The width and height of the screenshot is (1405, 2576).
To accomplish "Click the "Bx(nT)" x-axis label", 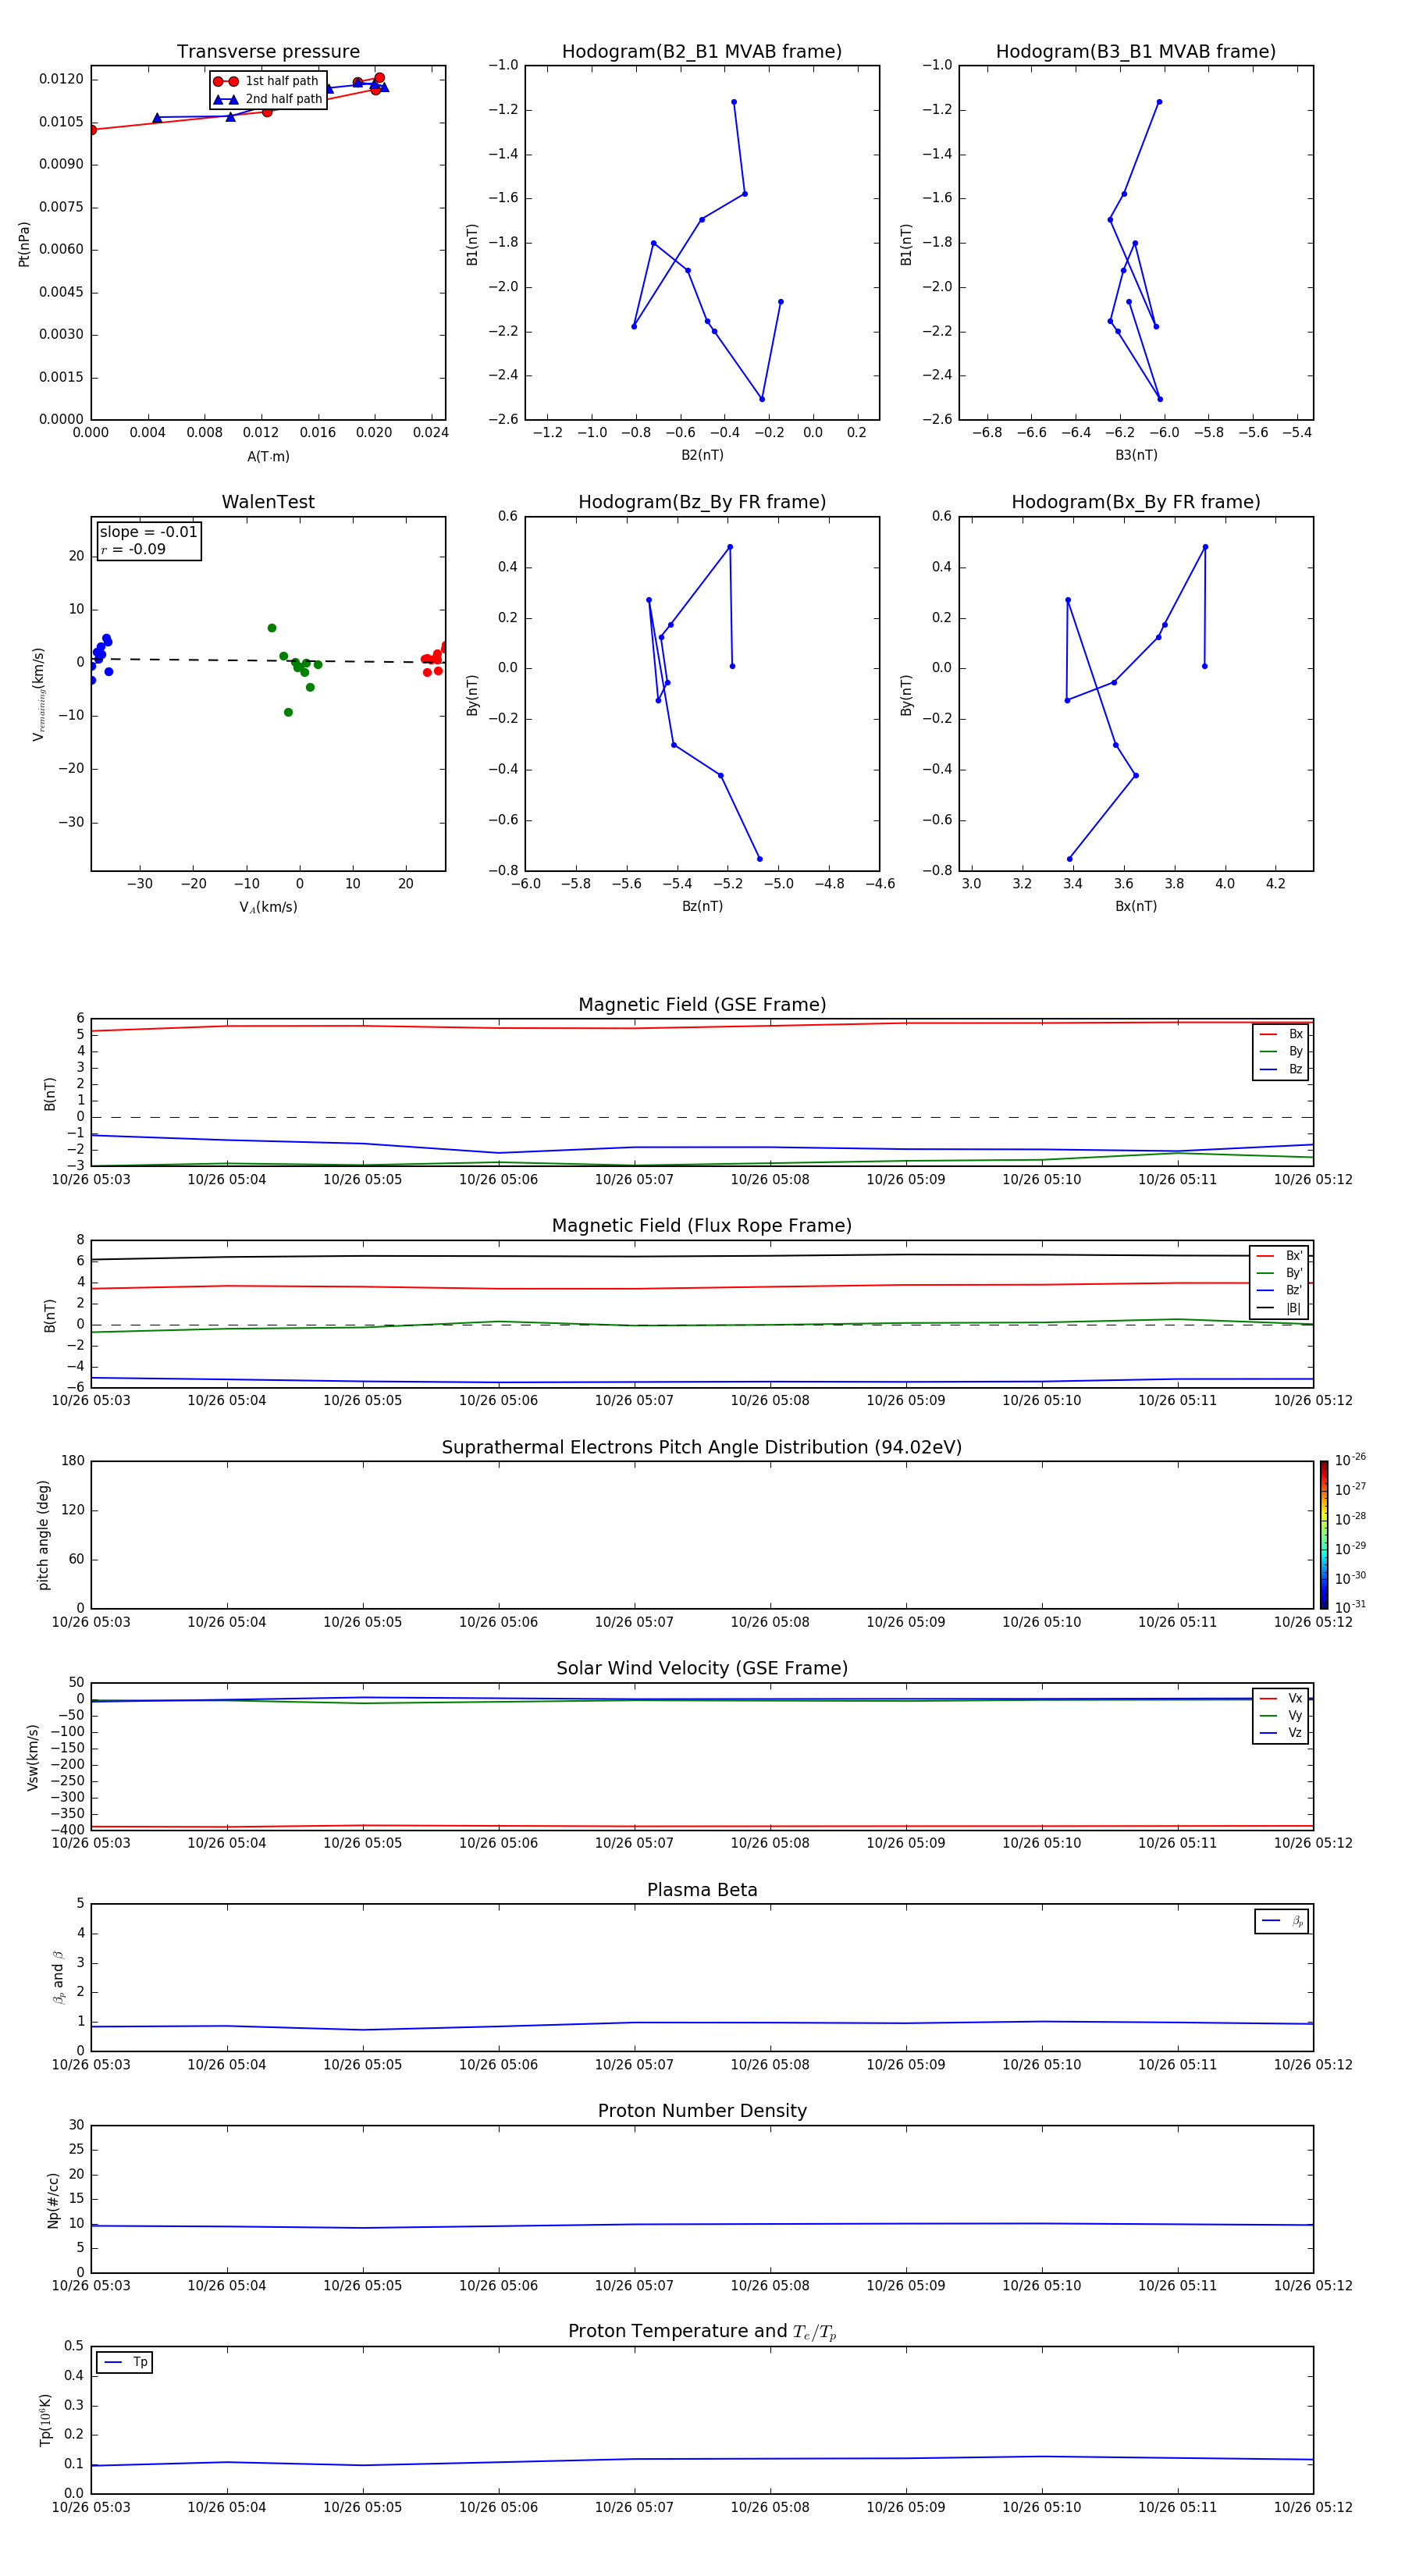I will pyautogui.click(x=1136, y=906).
